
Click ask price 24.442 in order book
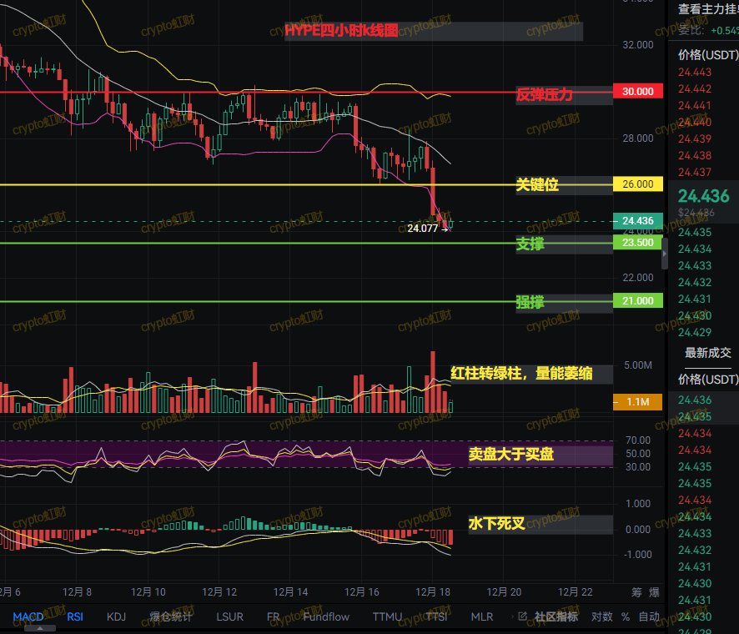coord(695,88)
